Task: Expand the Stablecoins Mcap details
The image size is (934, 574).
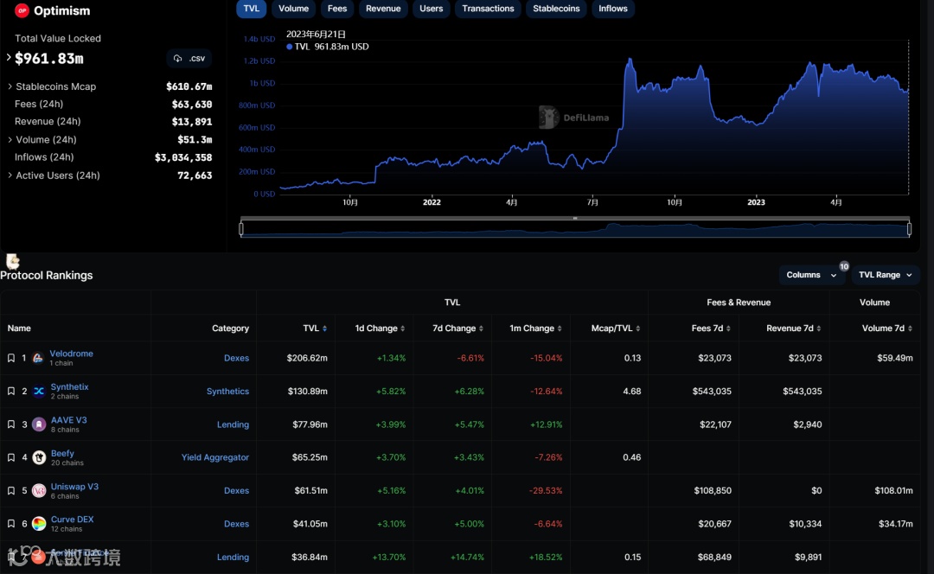Action: coord(10,86)
